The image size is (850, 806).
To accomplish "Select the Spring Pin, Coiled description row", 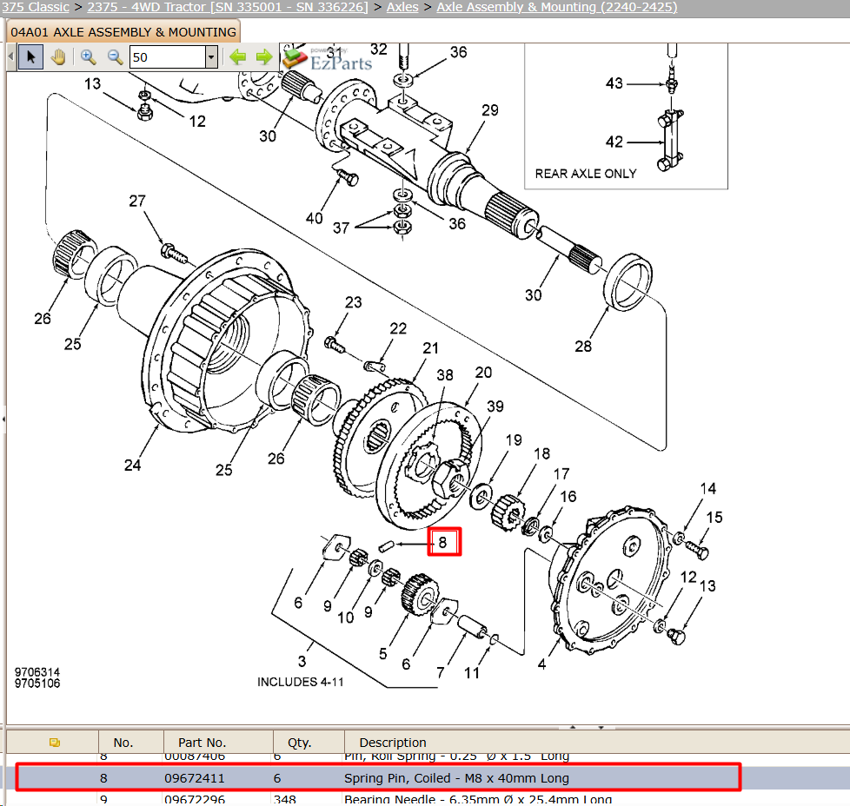I will point(456,778).
